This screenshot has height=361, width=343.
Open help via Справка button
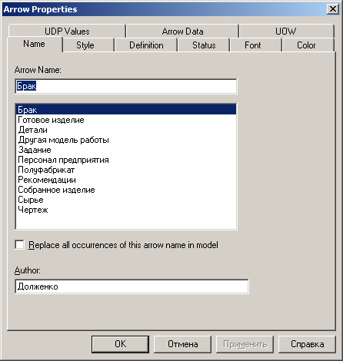click(x=307, y=344)
